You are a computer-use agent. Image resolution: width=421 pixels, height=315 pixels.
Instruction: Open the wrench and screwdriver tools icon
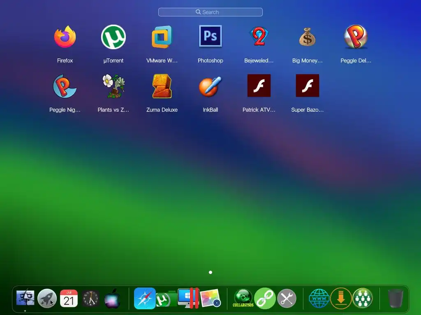[287, 298]
